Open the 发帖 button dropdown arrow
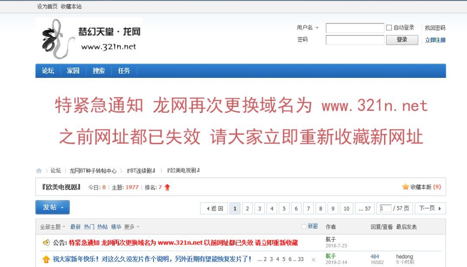The width and height of the screenshot is (467, 267). click(63, 207)
